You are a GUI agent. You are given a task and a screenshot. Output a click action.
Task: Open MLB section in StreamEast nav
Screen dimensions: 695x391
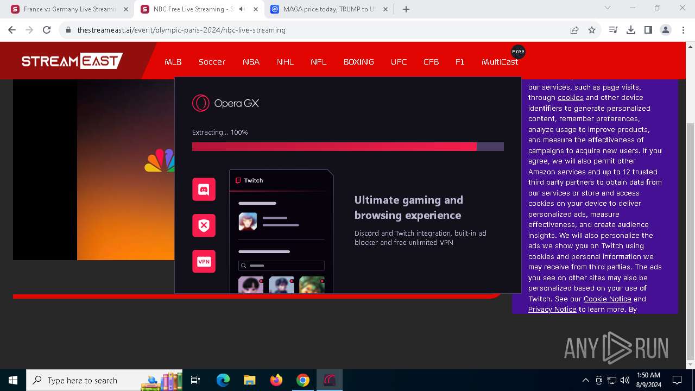173,62
